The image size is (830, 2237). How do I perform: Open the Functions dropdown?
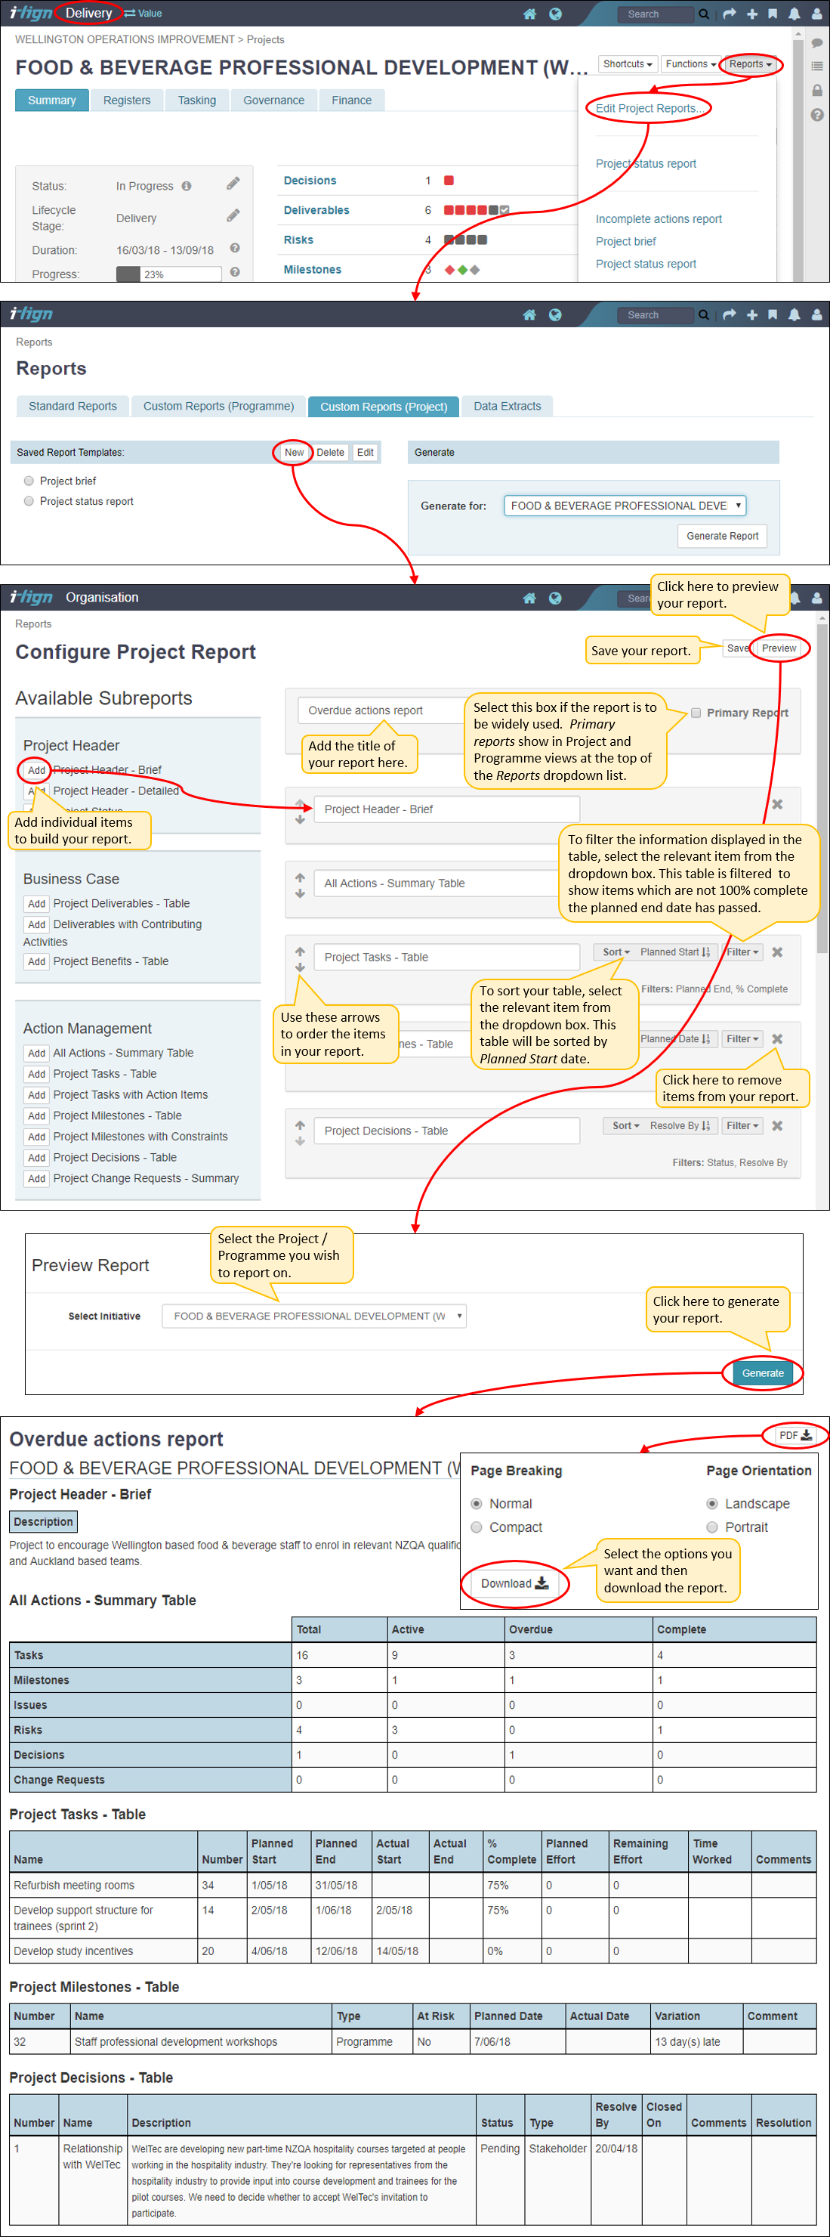point(690,64)
